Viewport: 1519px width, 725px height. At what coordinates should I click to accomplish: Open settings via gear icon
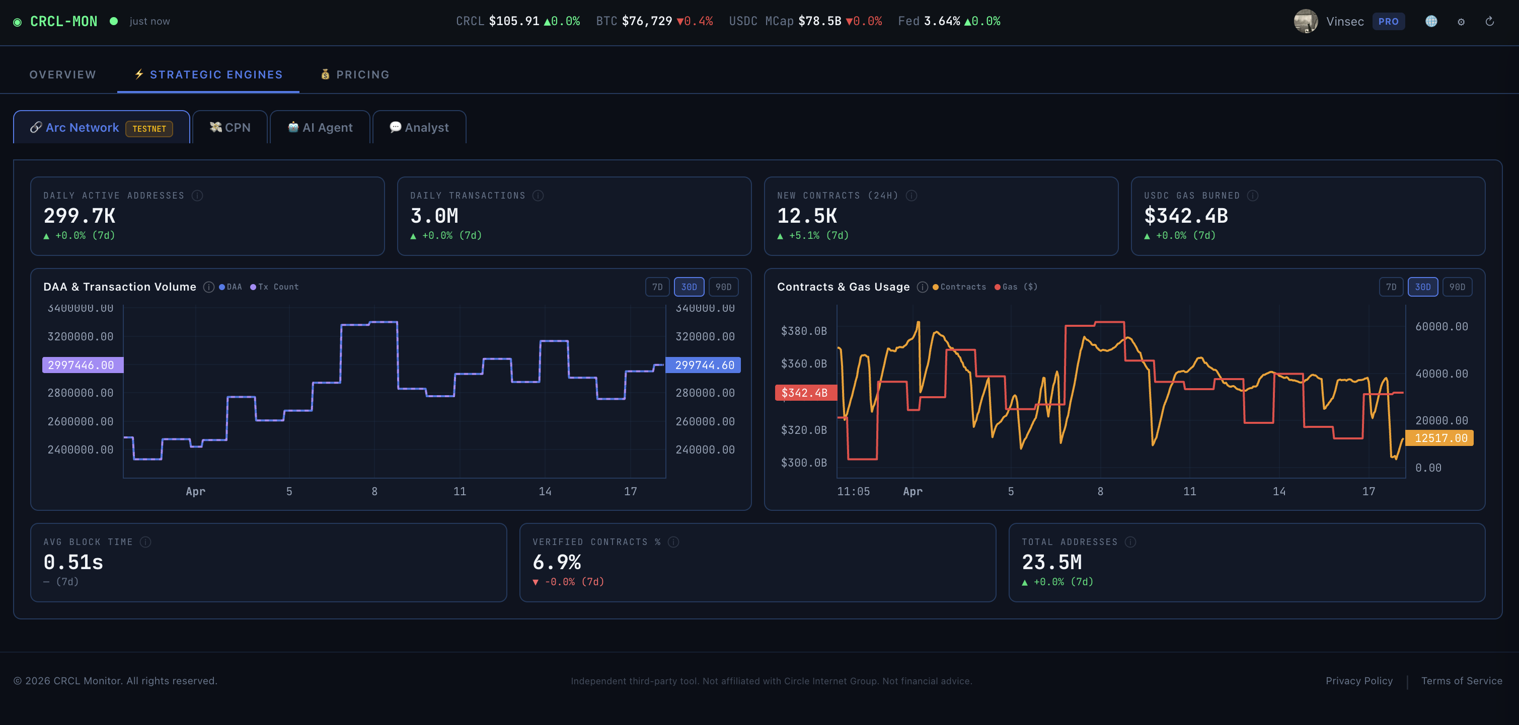(x=1461, y=22)
